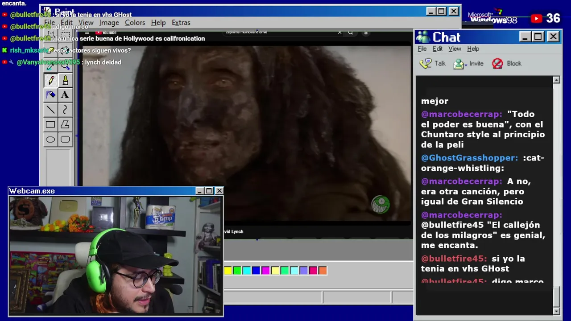Activate the Pick Color eyedropper tool
Viewport: 571px width, 321px height.
point(50,66)
